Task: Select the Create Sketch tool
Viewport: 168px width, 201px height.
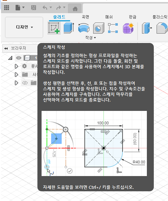Action: [54, 28]
